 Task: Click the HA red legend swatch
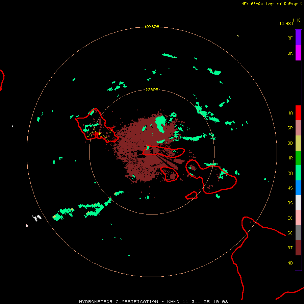pos(298,113)
